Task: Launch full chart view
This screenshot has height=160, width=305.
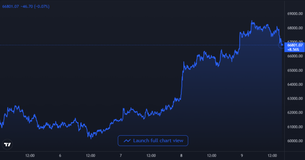Action: (x=153, y=141)
